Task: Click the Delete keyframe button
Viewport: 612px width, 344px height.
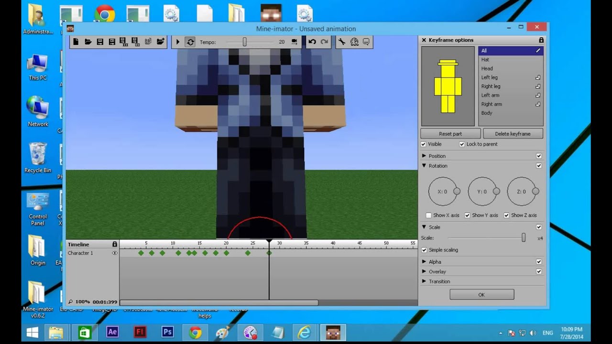Action: 513,134
